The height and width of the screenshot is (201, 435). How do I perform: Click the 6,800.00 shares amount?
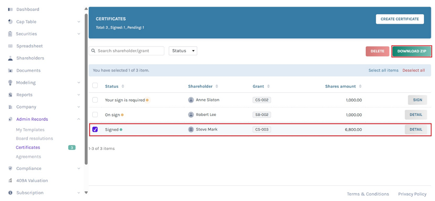tap(353, 130)
